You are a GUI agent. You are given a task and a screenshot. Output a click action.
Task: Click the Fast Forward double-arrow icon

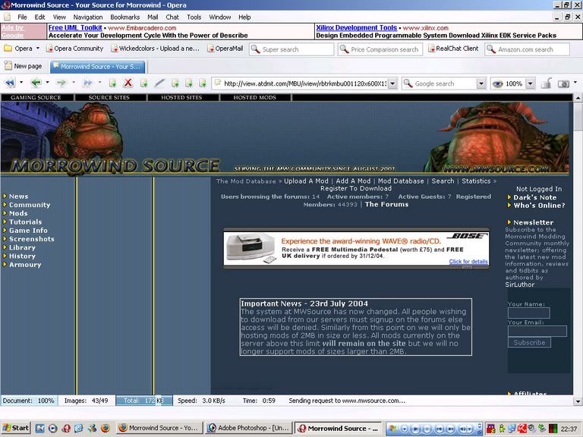tap(88, 83)
